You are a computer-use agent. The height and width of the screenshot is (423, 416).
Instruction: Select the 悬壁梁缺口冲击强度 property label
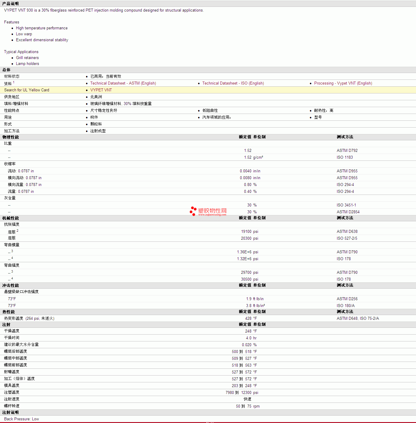coord(21,292)
